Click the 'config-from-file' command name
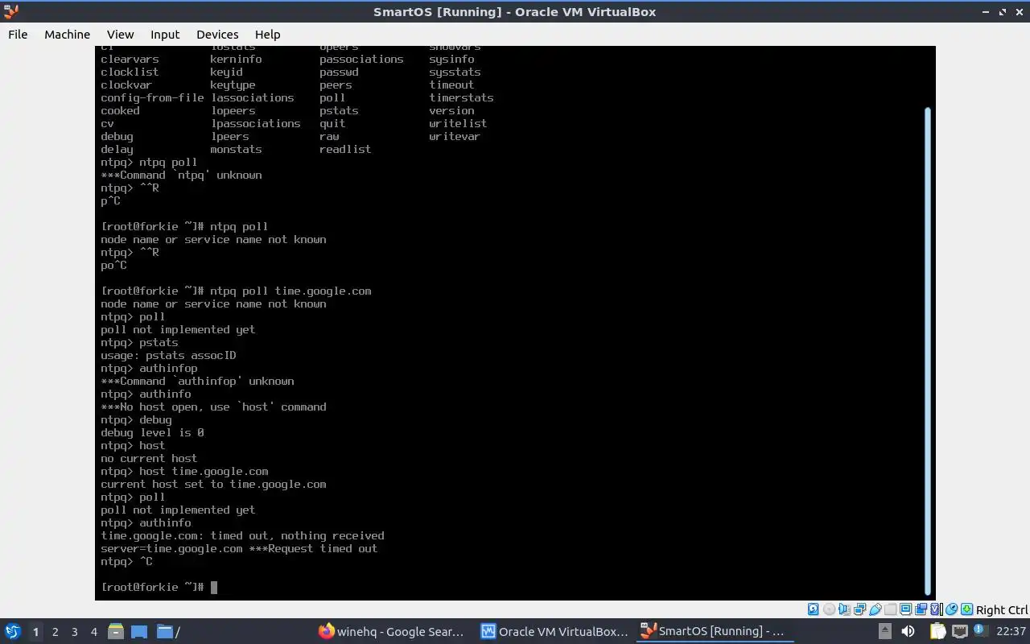The width and height of the screenshot is (1030, 644). pos(152,97)
